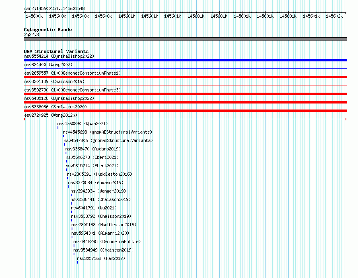Click the chr2:145600154..145601548 coordinate label
358x278 pixels.
[x=54, y=8]
